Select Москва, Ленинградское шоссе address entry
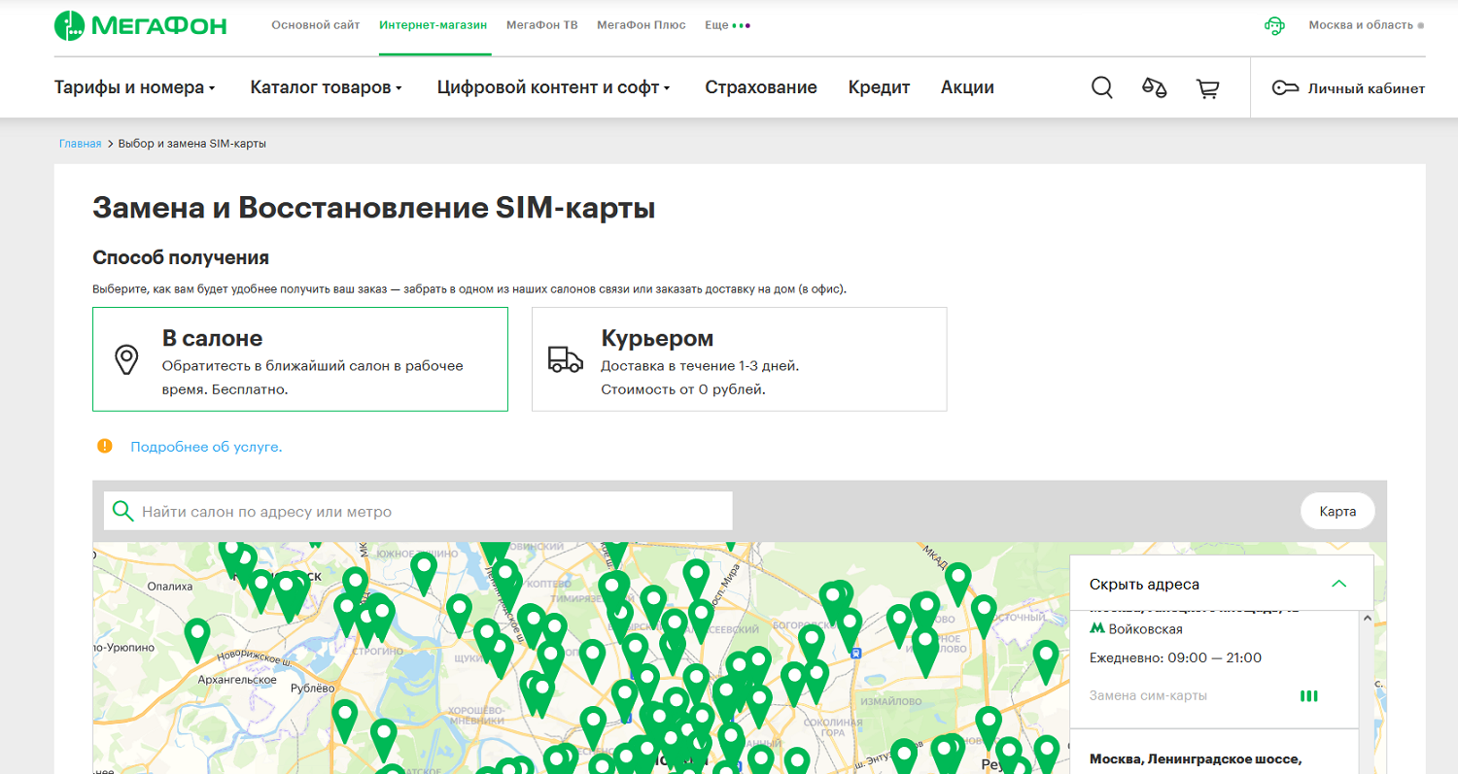The image size is (1458, 774). (x=1196, y=758)
